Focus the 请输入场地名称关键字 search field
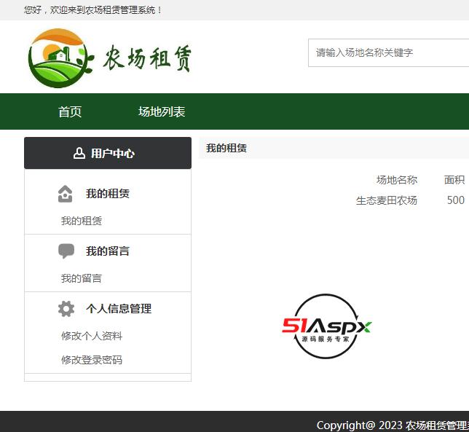 click(389, 52)
